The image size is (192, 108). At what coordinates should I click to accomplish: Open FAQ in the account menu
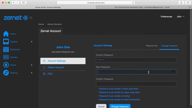[63, 74]
